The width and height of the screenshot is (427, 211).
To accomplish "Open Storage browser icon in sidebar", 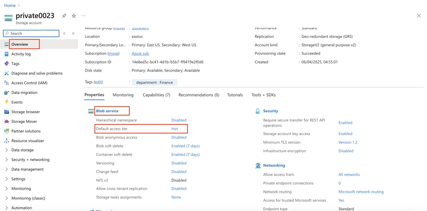I will (x=6, y=112).
